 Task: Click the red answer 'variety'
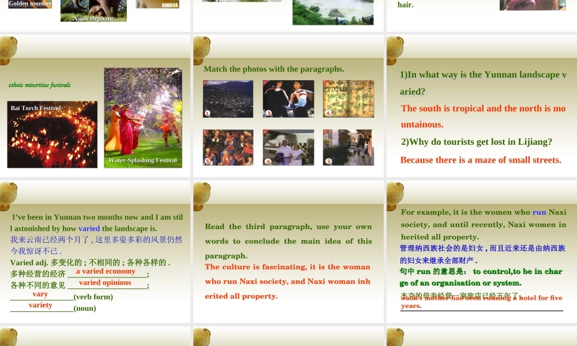pos(40,305)
